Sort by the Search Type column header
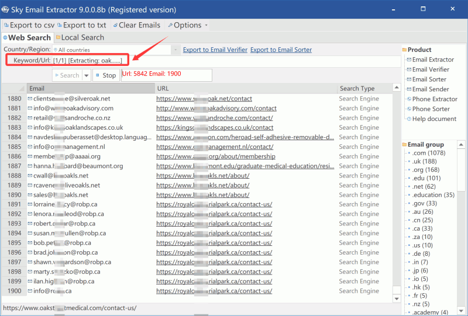The image size is (468, 316). coord(364,89)
